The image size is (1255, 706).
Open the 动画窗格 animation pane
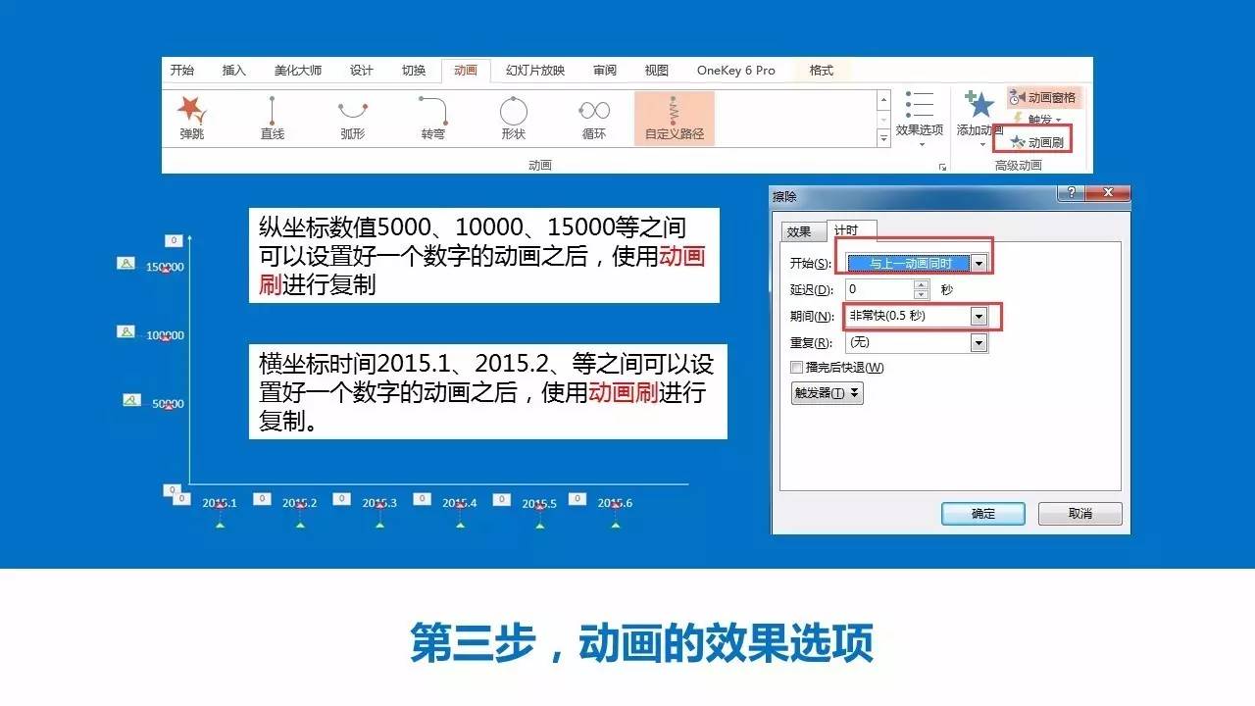tap(1043, 97)
